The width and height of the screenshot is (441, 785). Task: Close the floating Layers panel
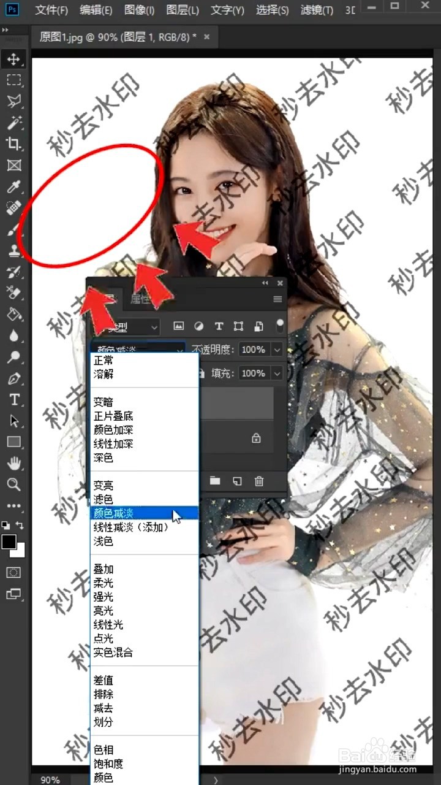coord(280,283)
